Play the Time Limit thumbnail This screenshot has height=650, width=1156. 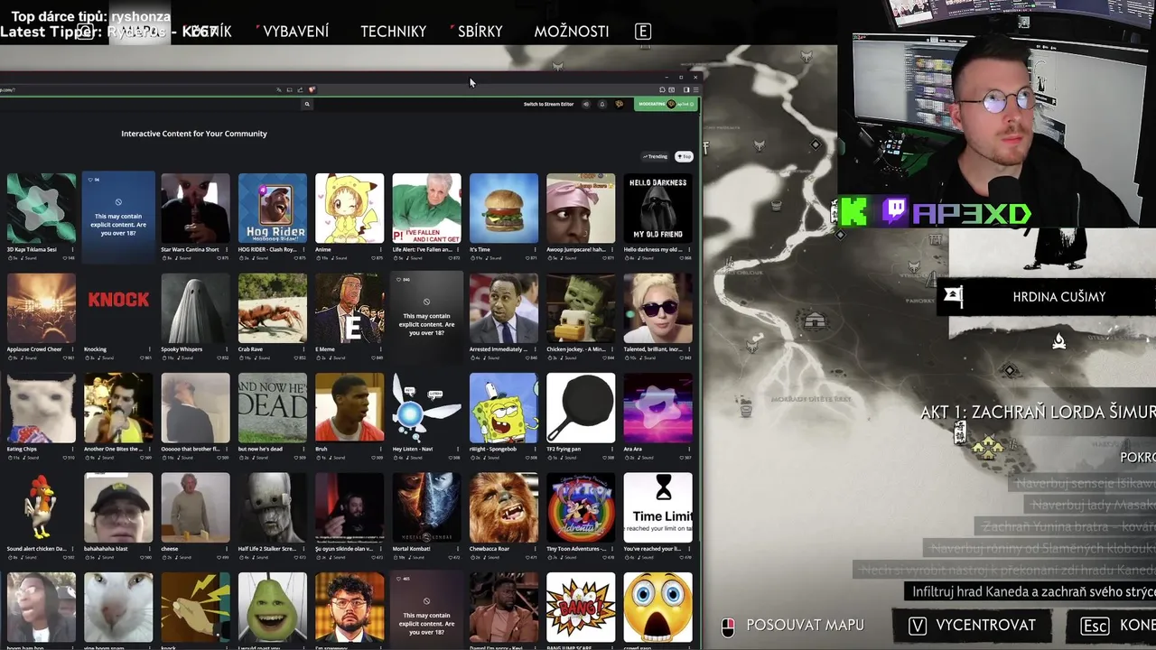tap(657, 507)
